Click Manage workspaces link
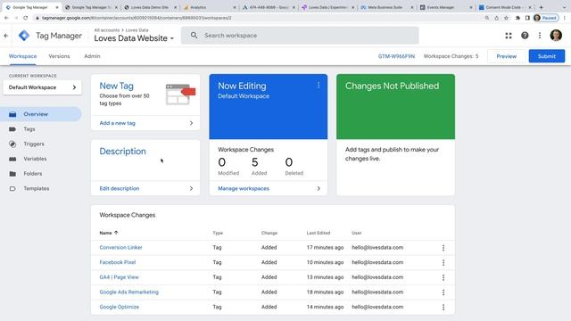Image resolution: width=571 pixels, height=321 pixels. (x=244, y=188)
